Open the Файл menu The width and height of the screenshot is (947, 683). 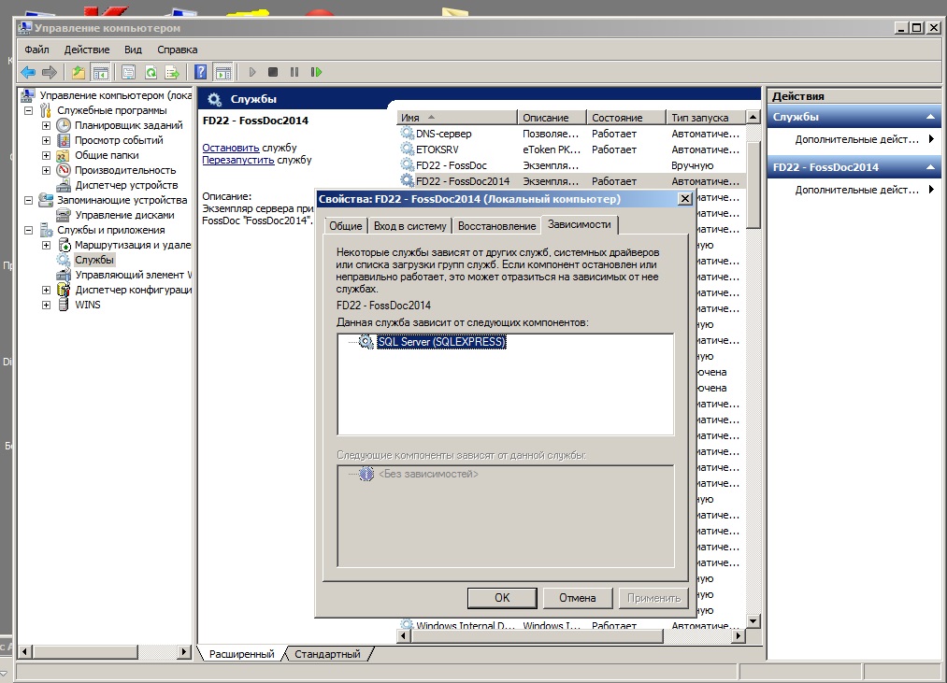[36, 50]
